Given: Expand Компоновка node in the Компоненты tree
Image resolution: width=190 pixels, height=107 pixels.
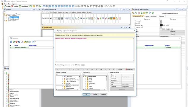Looking at the screenshot, I should (x=85, y=83).
